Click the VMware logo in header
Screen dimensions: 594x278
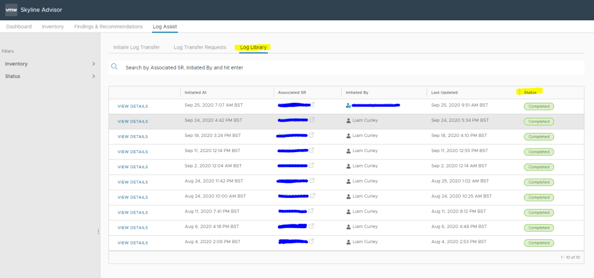[11, 10]
